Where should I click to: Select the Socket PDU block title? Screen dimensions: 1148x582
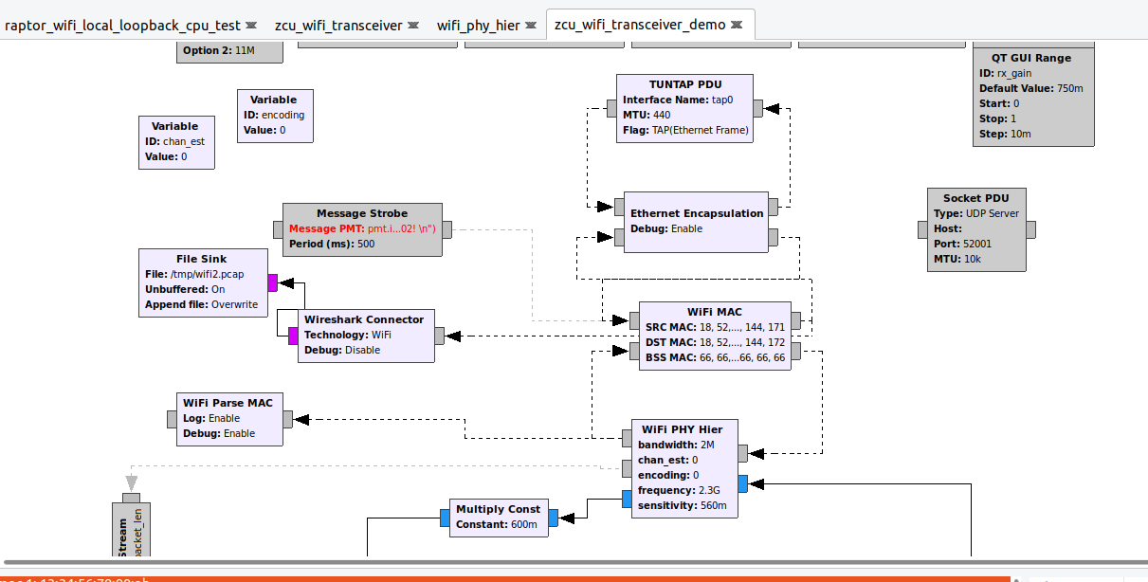(976, 198)
